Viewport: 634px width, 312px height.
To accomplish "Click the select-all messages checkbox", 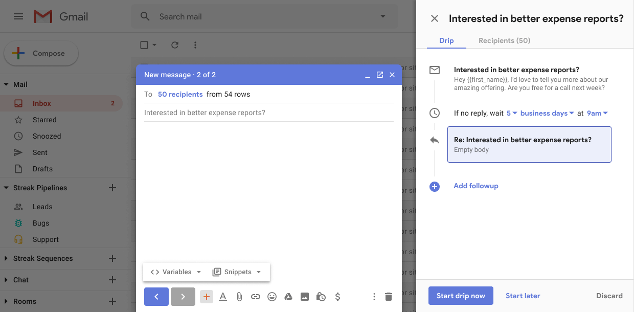I will (x=144, y=45).
